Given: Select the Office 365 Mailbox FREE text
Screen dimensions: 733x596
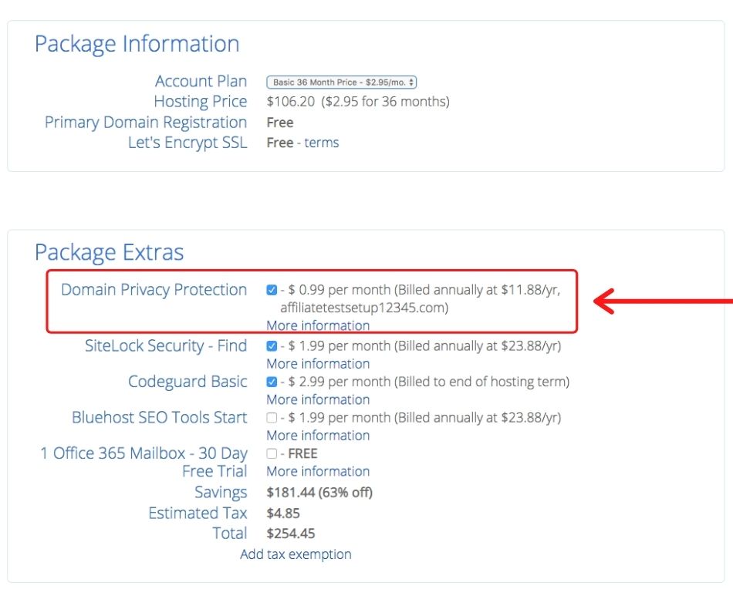Looking at the screenshot, I should pos(303,453).
